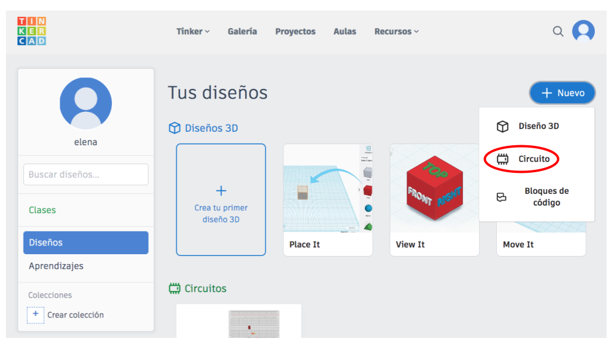The height and width of the screenshot is (345, 613).
Task: Open the Clases link in sidebar
Action: tap(42, 210)
